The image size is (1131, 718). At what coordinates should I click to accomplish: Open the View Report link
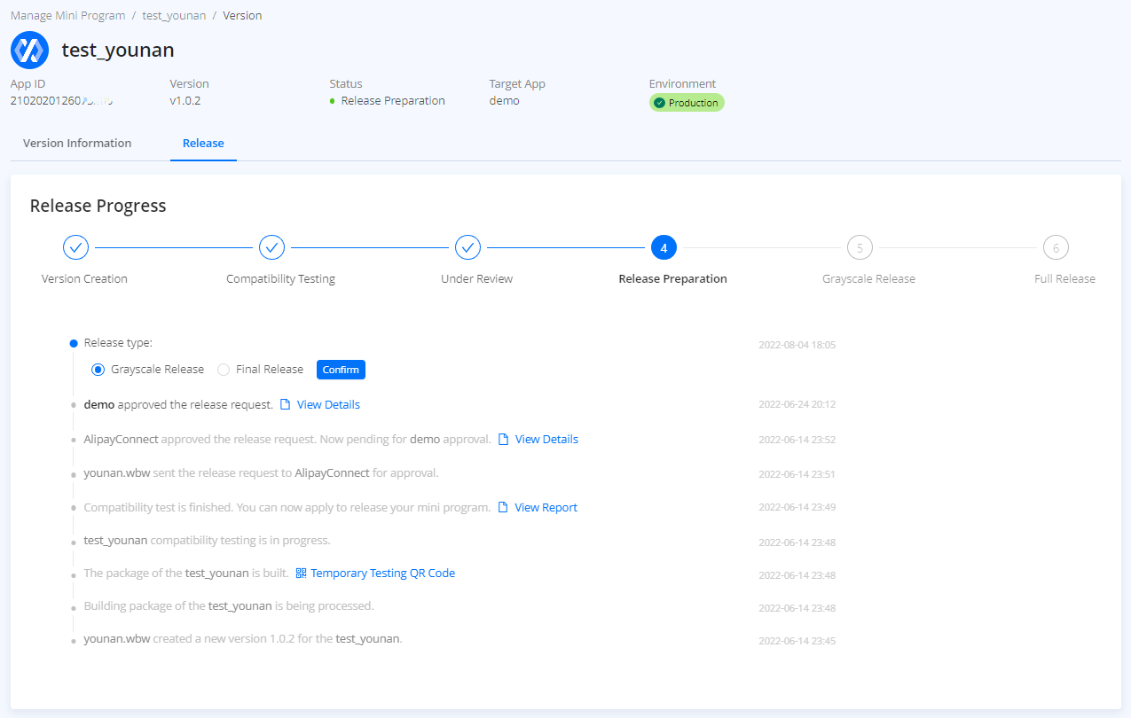[546, 508]
